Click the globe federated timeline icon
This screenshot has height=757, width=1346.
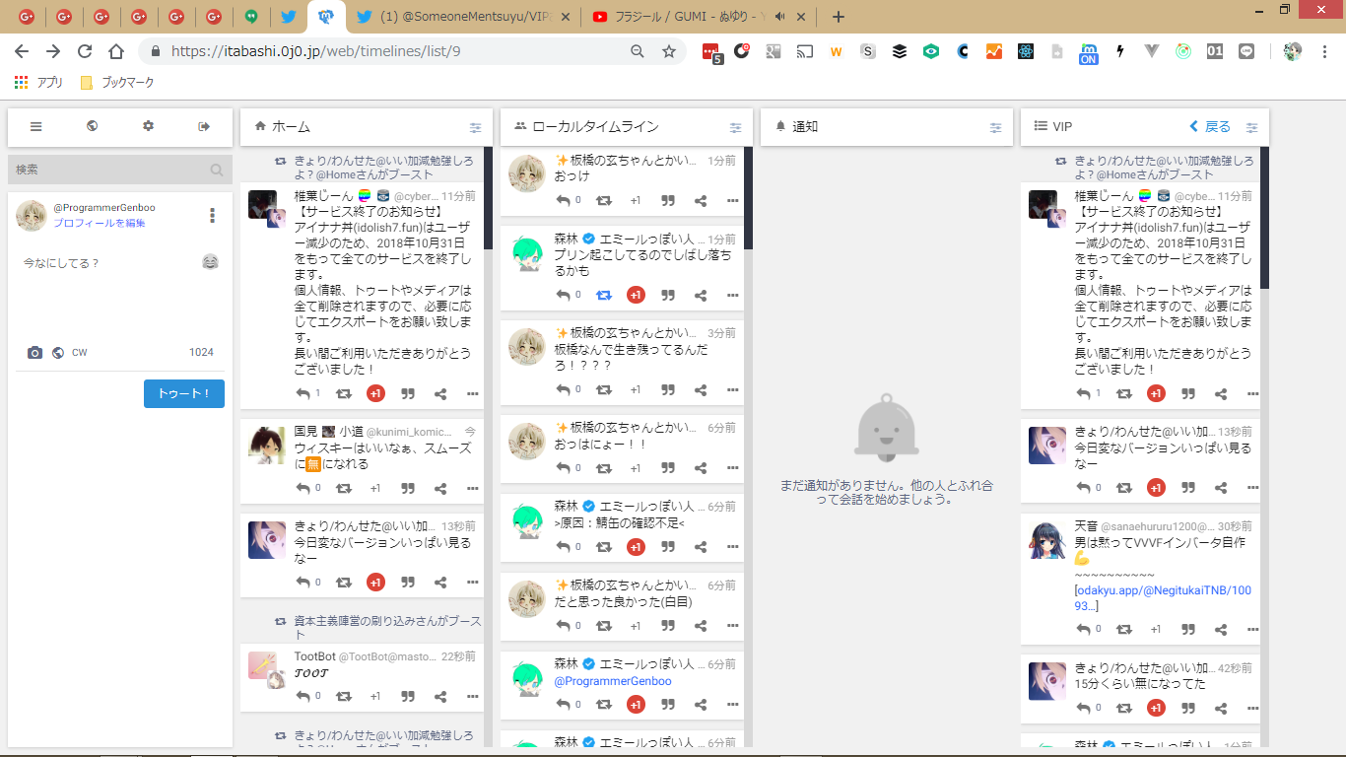(93, 126)
